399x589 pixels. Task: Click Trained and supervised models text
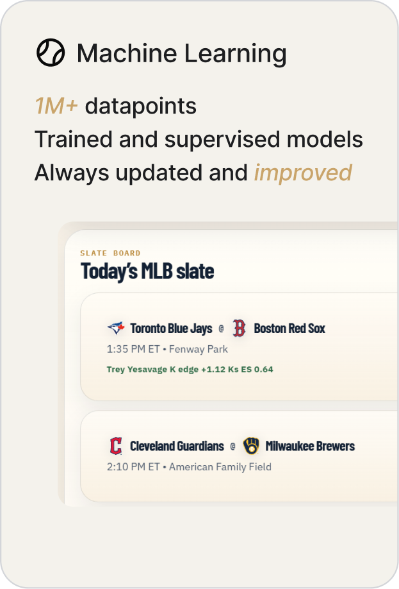click(x=199, y=140)
